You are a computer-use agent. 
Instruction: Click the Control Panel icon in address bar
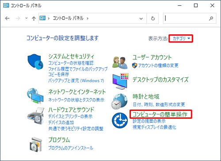(42, 18)
